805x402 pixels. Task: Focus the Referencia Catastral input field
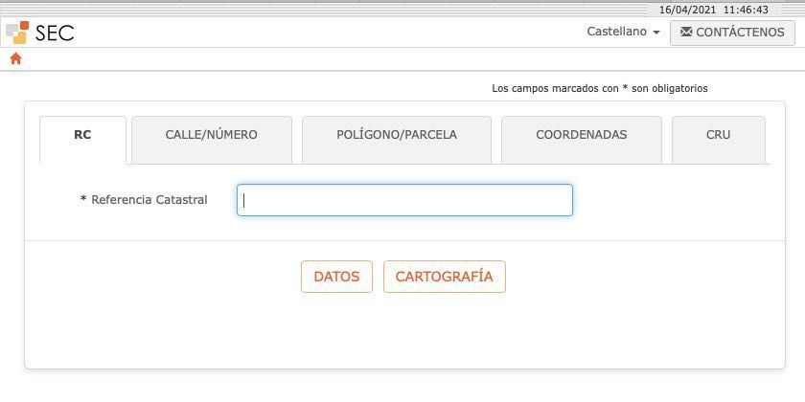pyautogui.click(x=404, y=200)
